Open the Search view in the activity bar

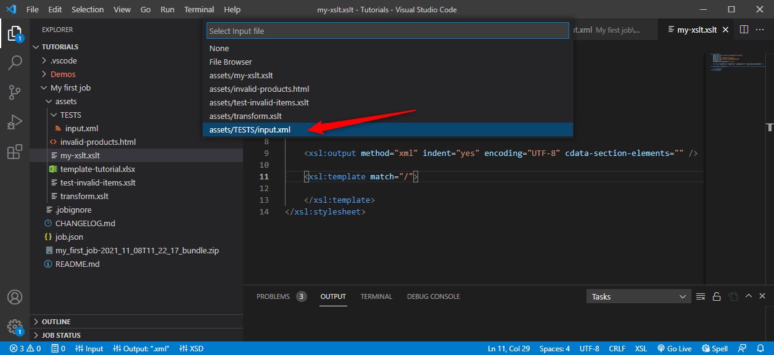(15, 63)
